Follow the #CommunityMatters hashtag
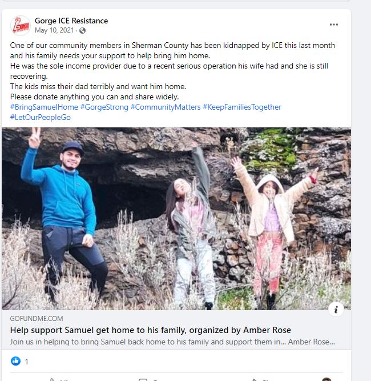Screen dimensions: 371x381 [166, 107]
